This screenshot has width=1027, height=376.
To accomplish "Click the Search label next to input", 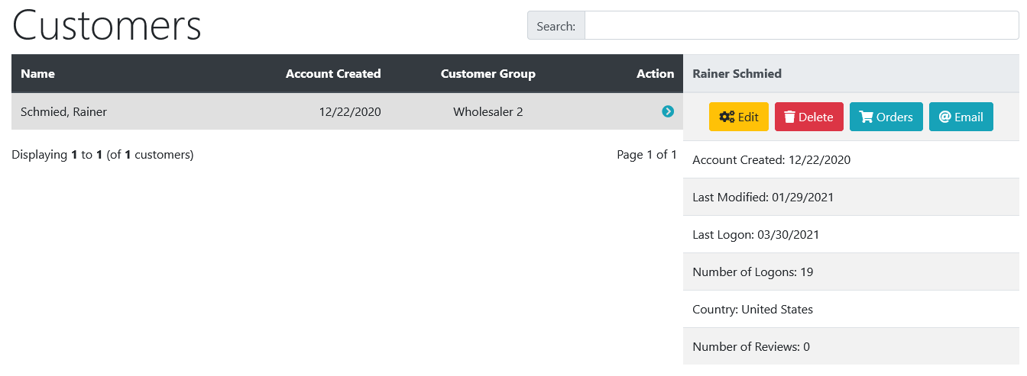I will [x=556, y=26].
